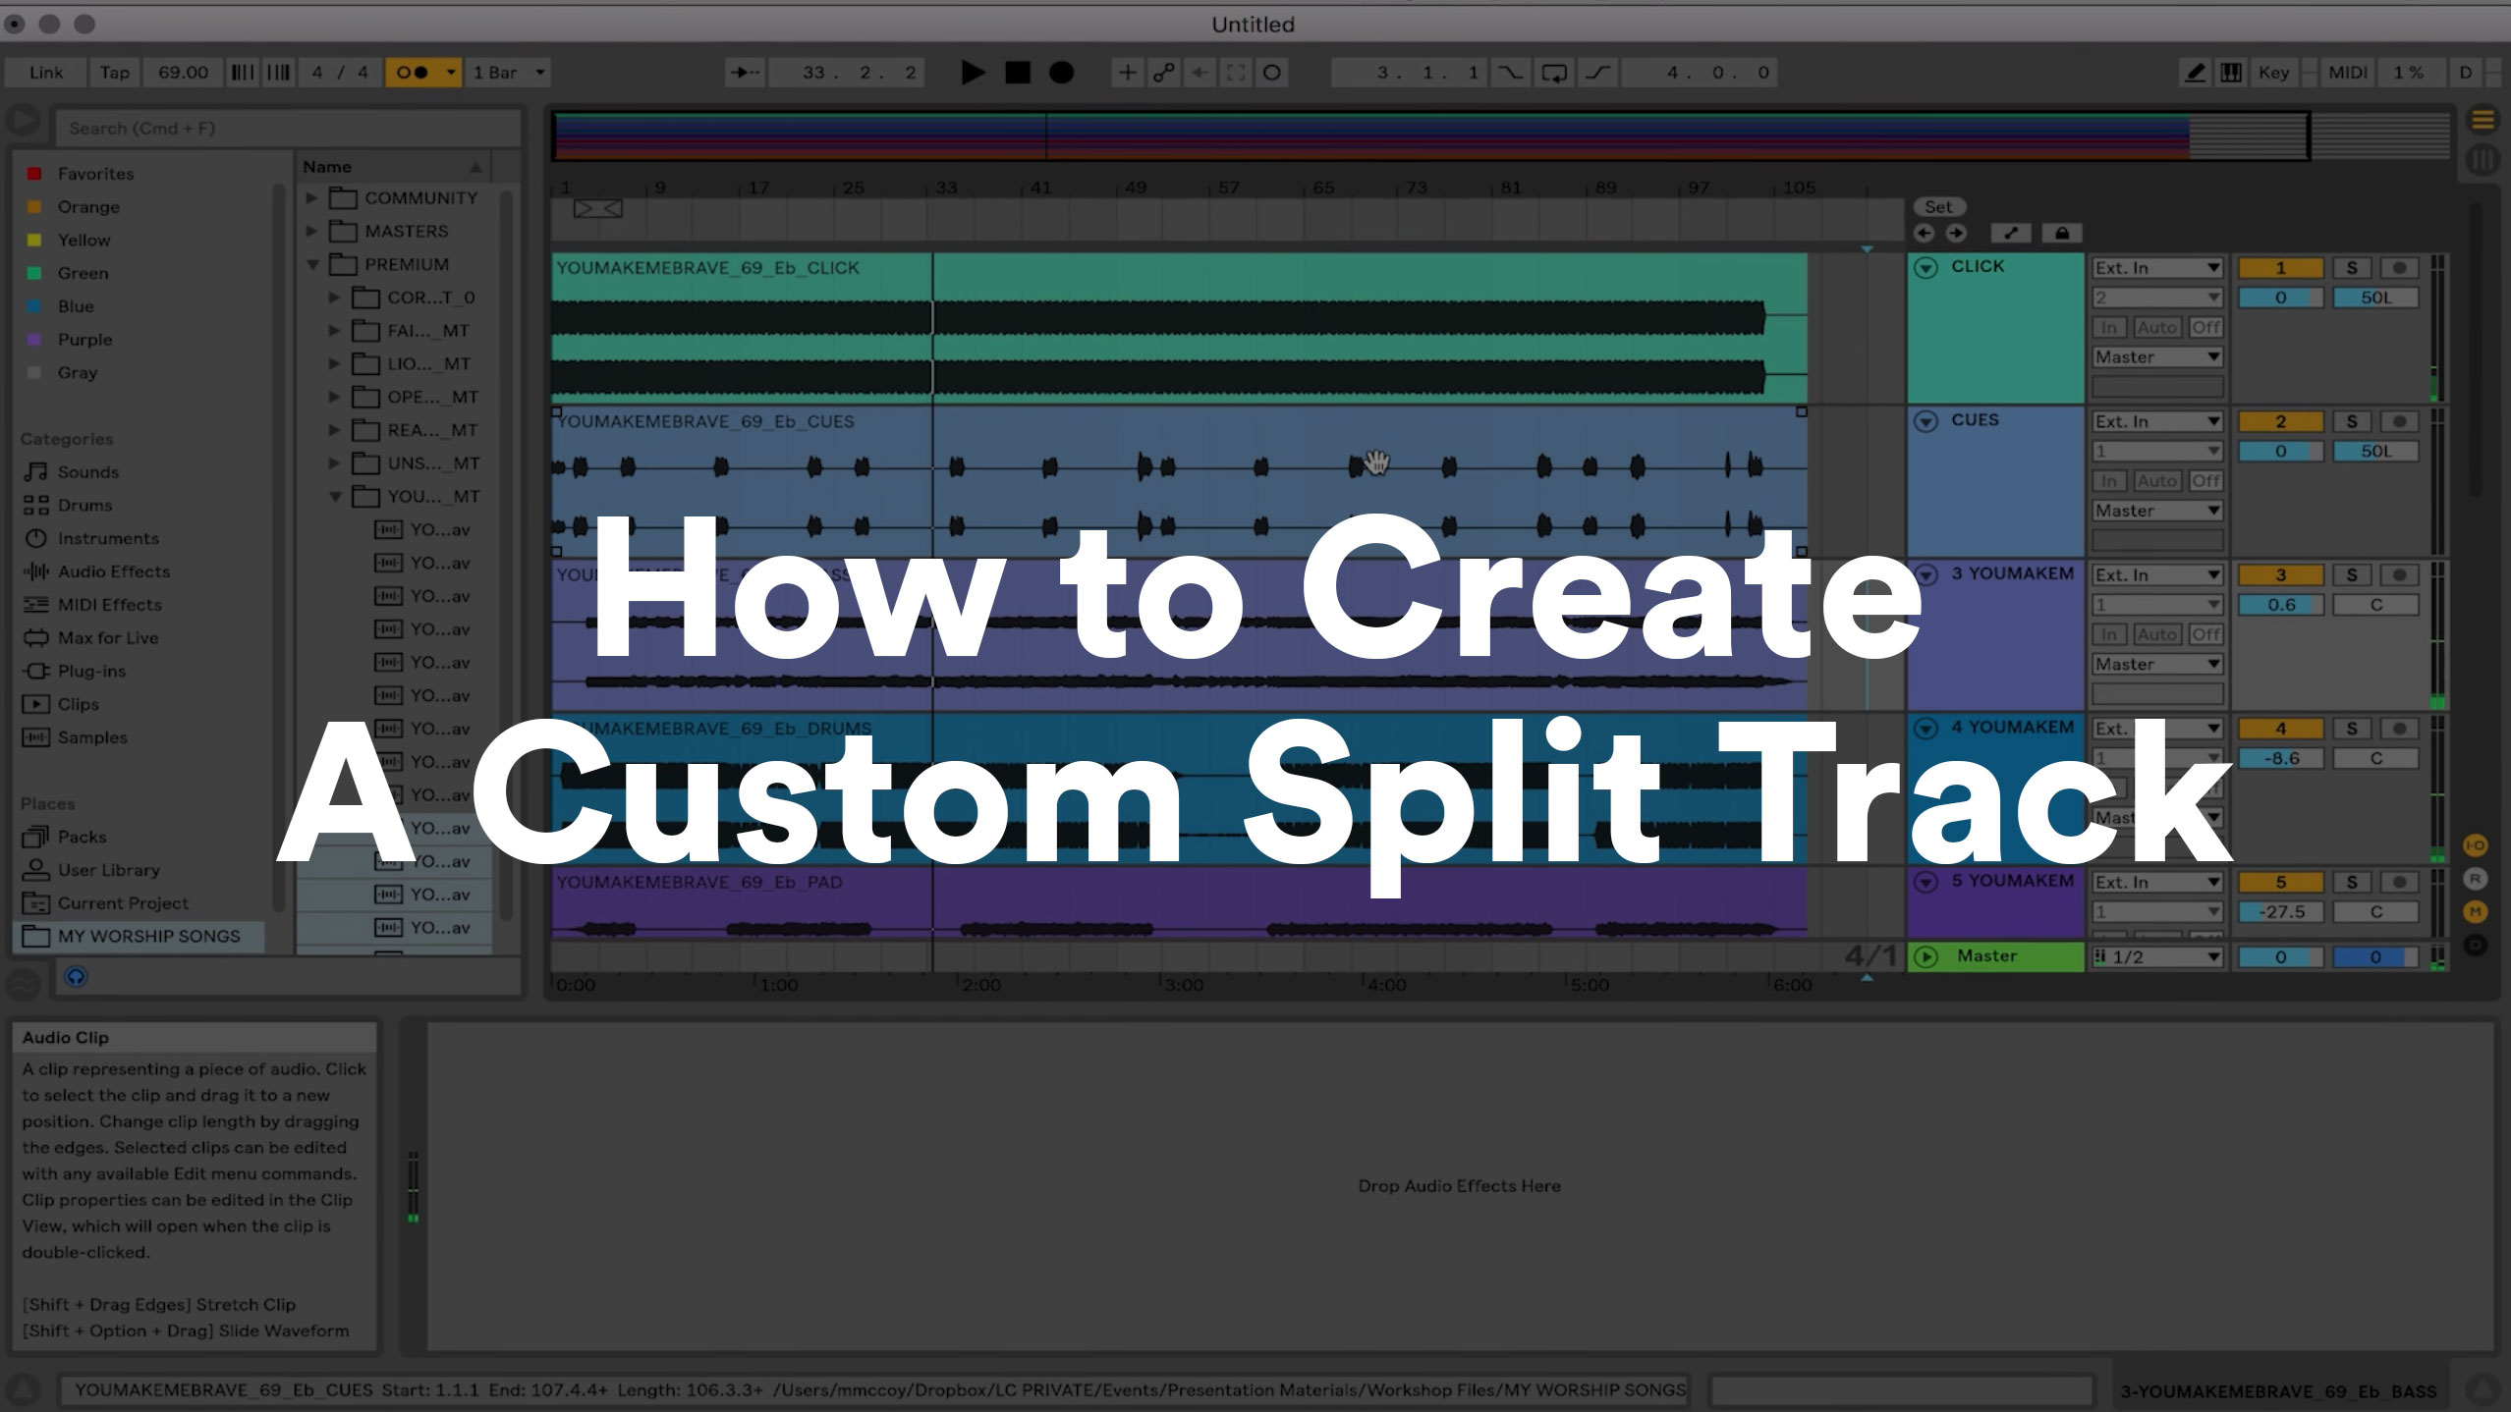The width and height of the screenshot is (2511, 1412).
Task: Click the Drums category in browser sidebar
Action: 84,505
